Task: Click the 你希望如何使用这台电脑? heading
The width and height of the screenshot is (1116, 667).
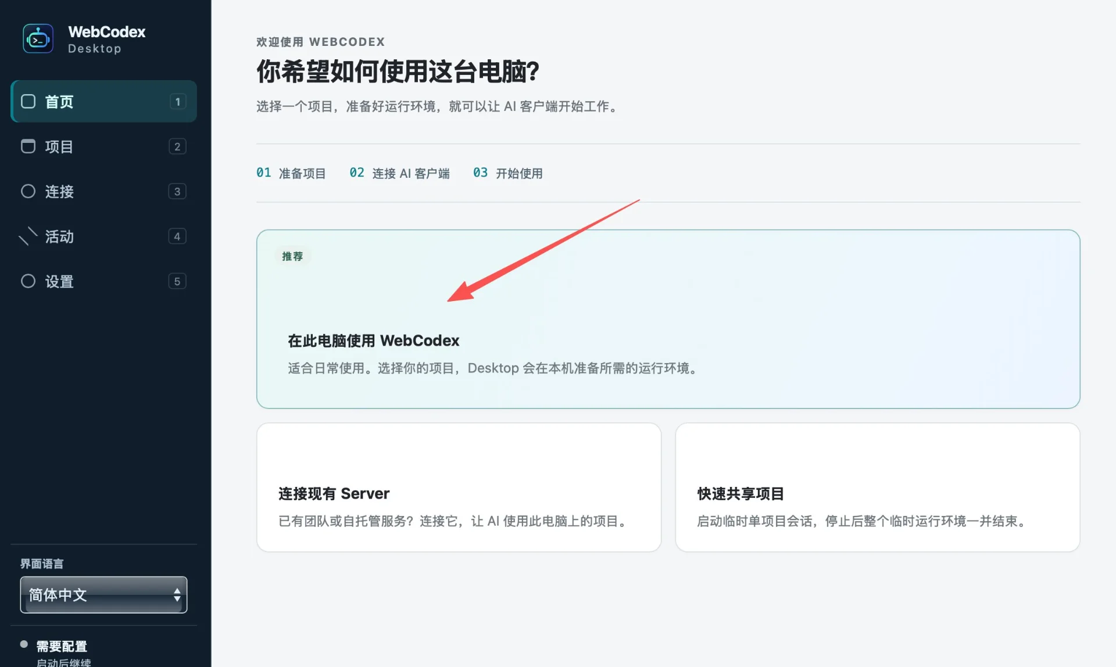Action: (x=398, y=71)
